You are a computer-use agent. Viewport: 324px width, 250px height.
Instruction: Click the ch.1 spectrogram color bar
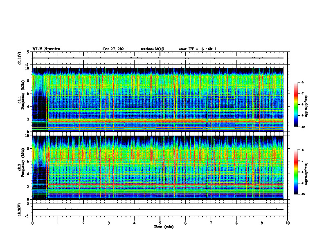(296, 105)
